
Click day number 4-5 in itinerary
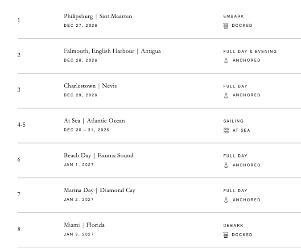(x=21, y=125)
